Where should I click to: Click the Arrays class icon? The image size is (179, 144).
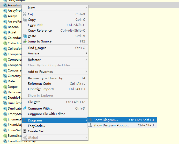5,16
